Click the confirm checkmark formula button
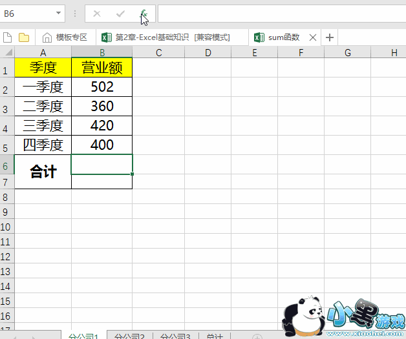The width and height of the screenshot is (406, 339). coord(120,14)
